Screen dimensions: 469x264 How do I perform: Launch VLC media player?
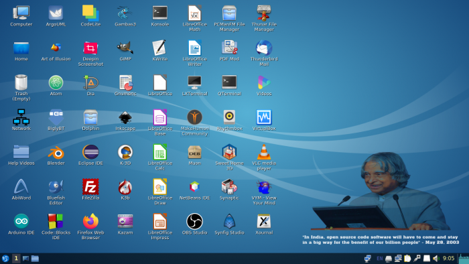click(264, 152)
